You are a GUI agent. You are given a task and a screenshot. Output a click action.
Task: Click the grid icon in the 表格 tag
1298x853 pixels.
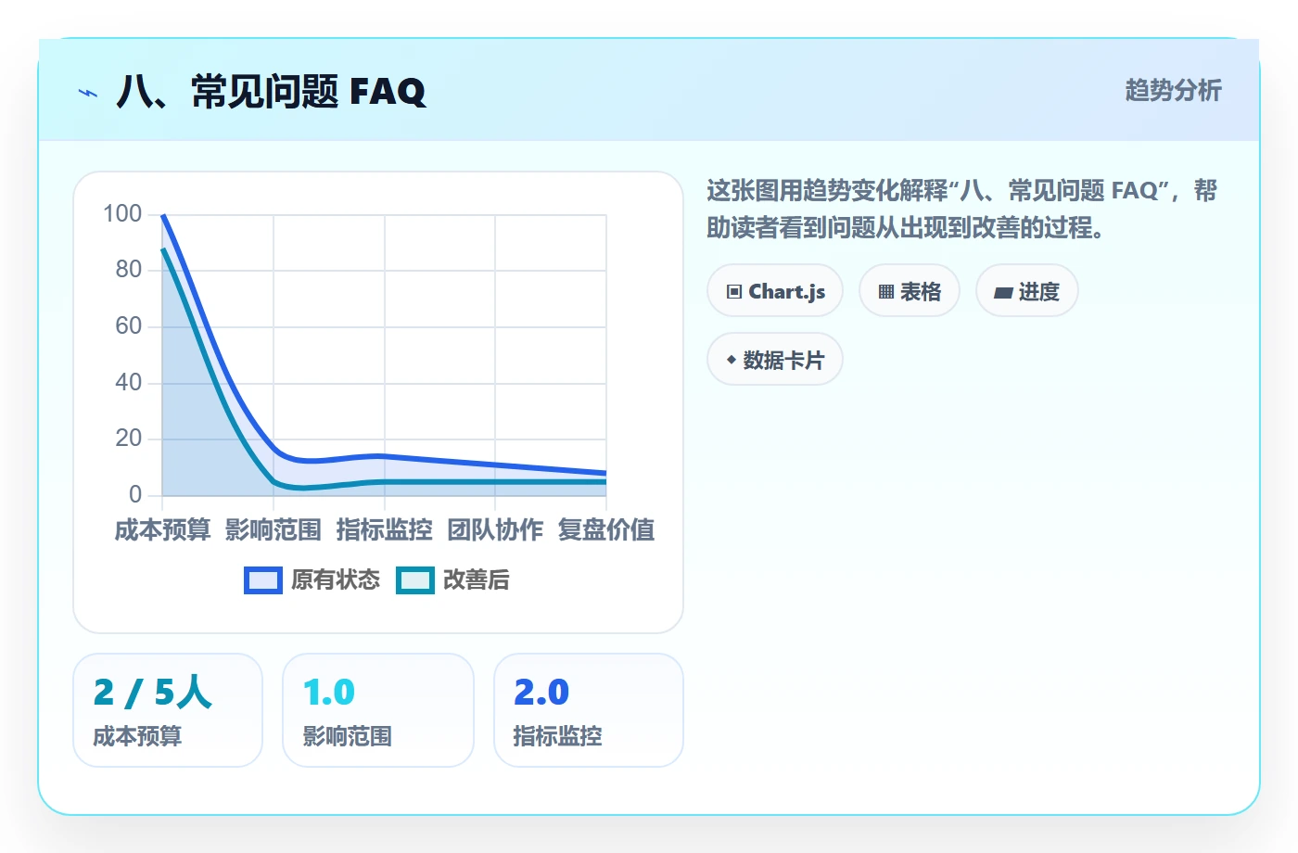[x=886, y=292]
